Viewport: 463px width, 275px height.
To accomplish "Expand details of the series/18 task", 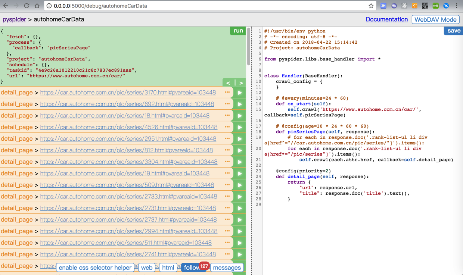I will (x=227, y=115).
